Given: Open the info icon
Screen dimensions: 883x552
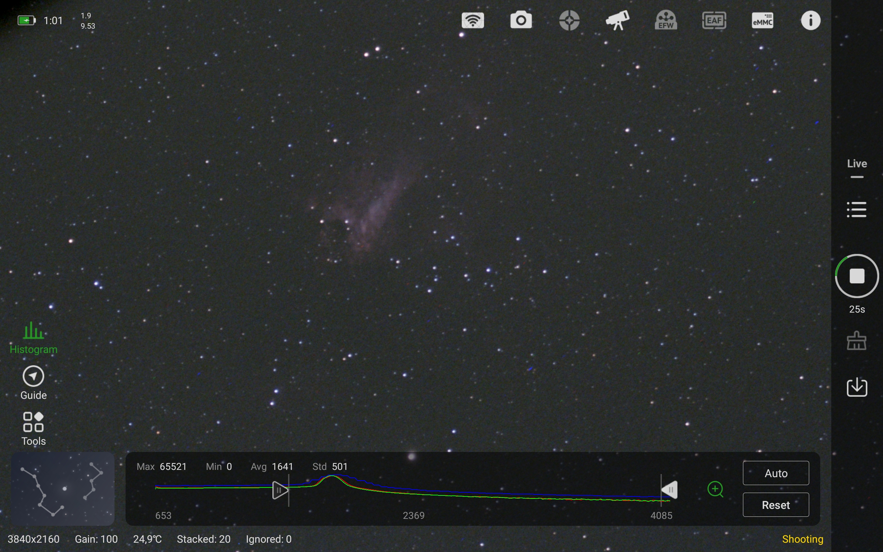Looking at the screenshot, I should click(x=811, y=20).
